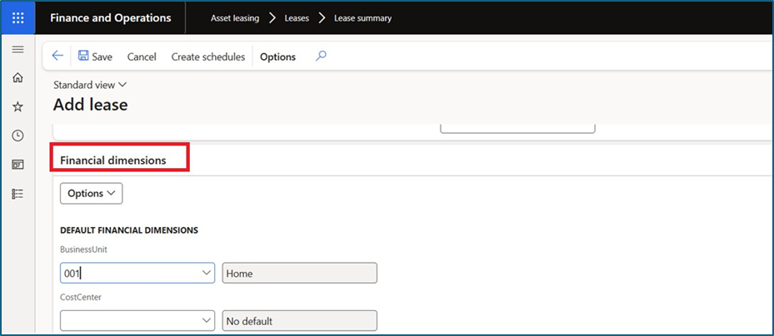This screenshot has height=336, width=774.
Task: Cancel adding the lease
Action: (x=142, y=57)
